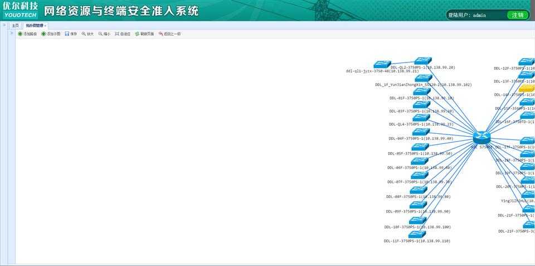Select the DDL-13F switch icon
The width and height of the screenshot is (535, 266).
pyautogui.click(x=527, y=75)
